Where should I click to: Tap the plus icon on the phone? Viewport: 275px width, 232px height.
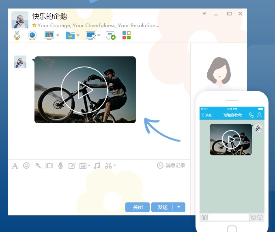[260, 217]
